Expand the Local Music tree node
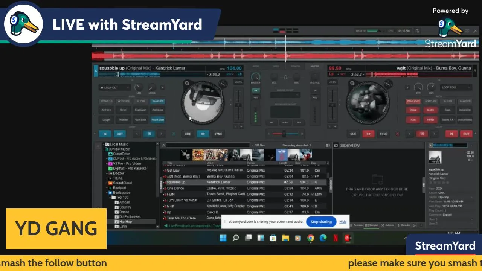This screenshot has width=482, height=271. (103, 145)
